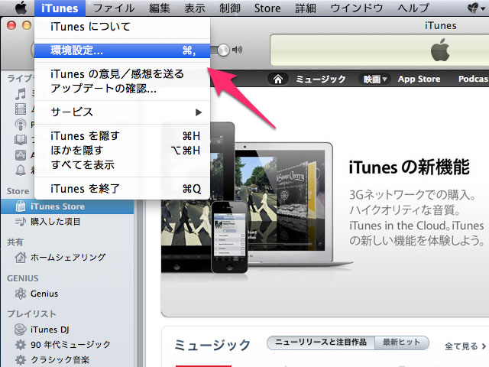The image size is (489, 367).
Task: Open the Store menu in the menu bar
Action: tap(267, 8)
